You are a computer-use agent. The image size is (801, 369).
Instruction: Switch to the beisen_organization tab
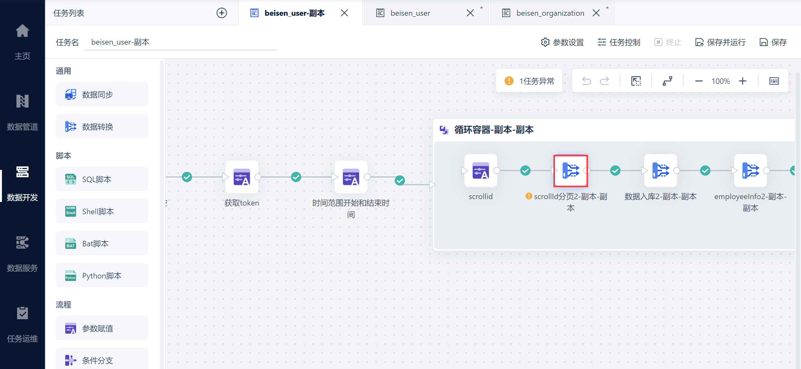tap(550, 13)
